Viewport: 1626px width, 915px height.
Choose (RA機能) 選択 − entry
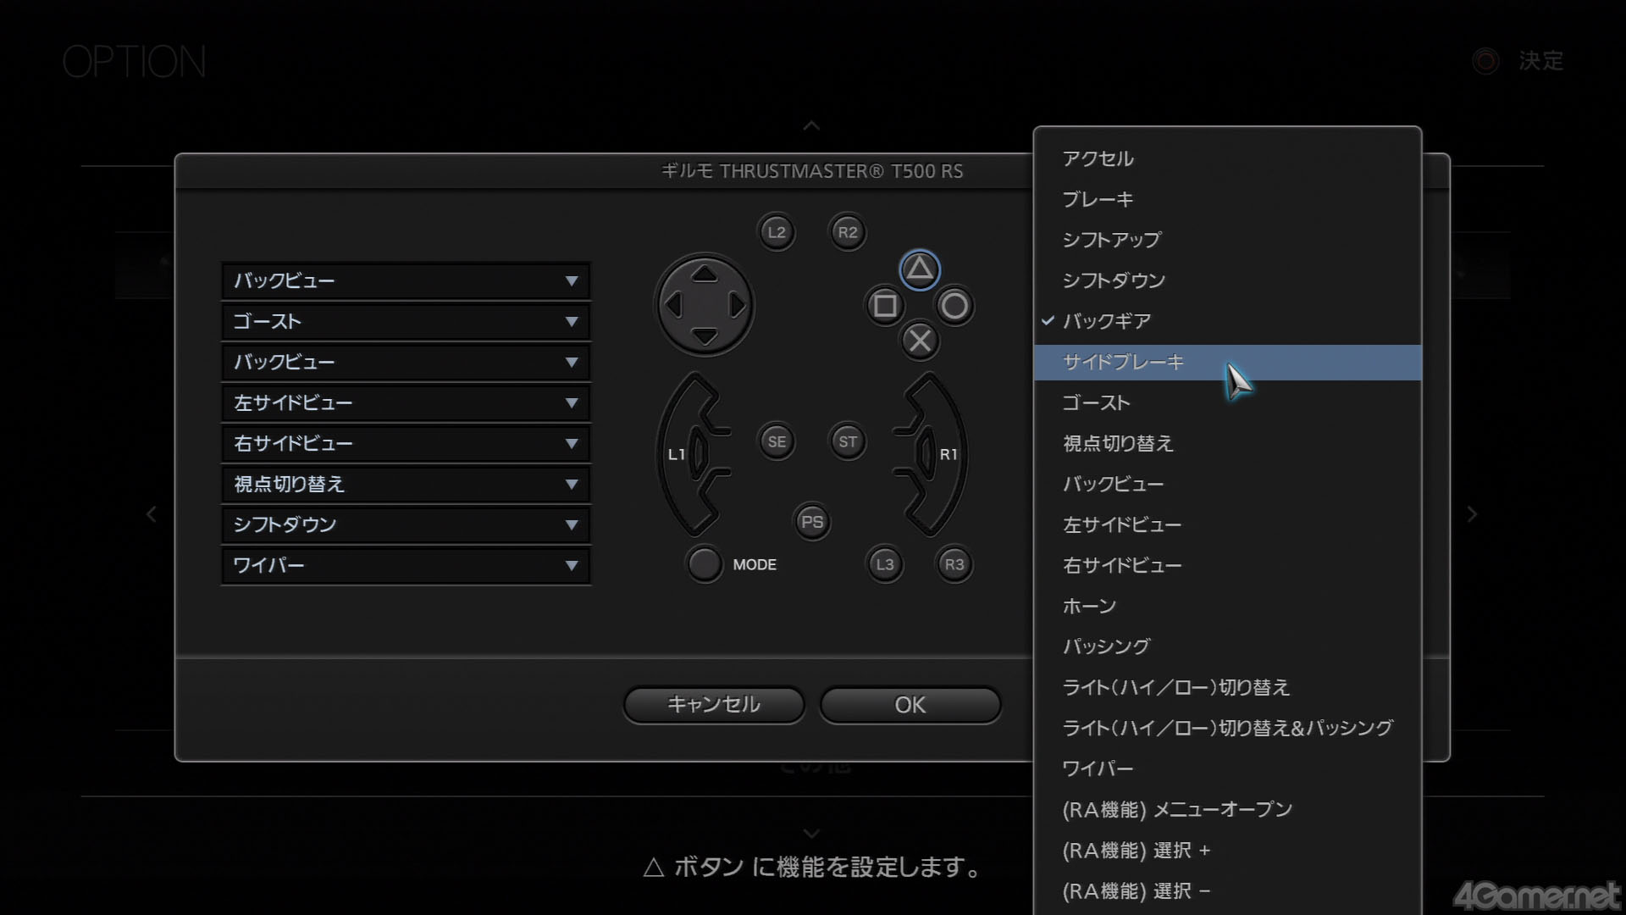tap(1227, 890)
